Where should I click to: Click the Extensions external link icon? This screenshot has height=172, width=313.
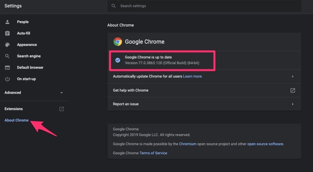tap(61, 109)
